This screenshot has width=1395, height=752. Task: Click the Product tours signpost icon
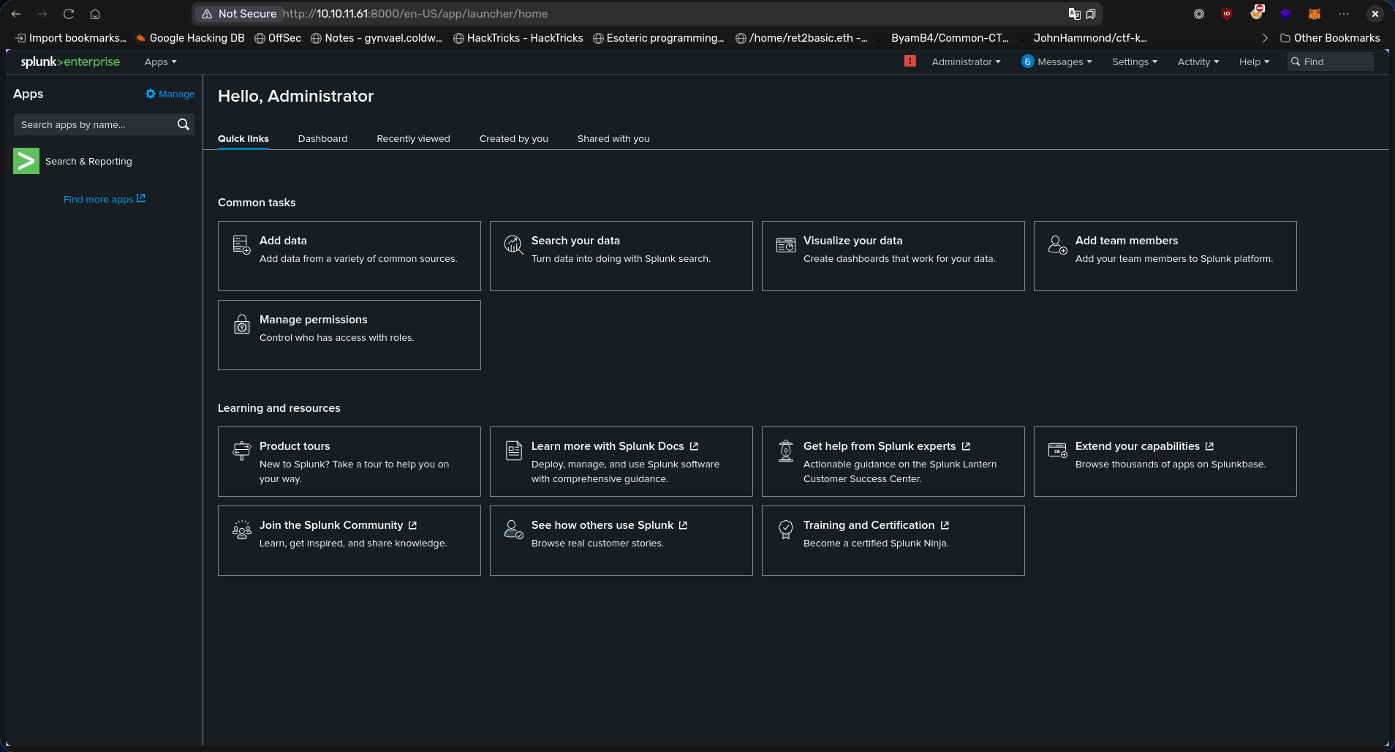click(x=241, y=450)
